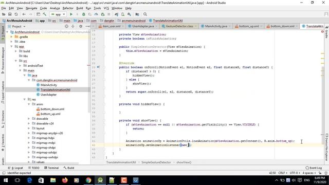
Task: Collapse the res folder
Action: pos(25,99)
